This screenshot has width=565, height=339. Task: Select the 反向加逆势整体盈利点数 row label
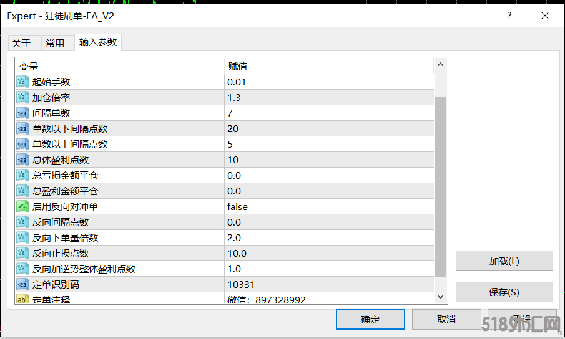pyautogui.click(x=84, y=269)
